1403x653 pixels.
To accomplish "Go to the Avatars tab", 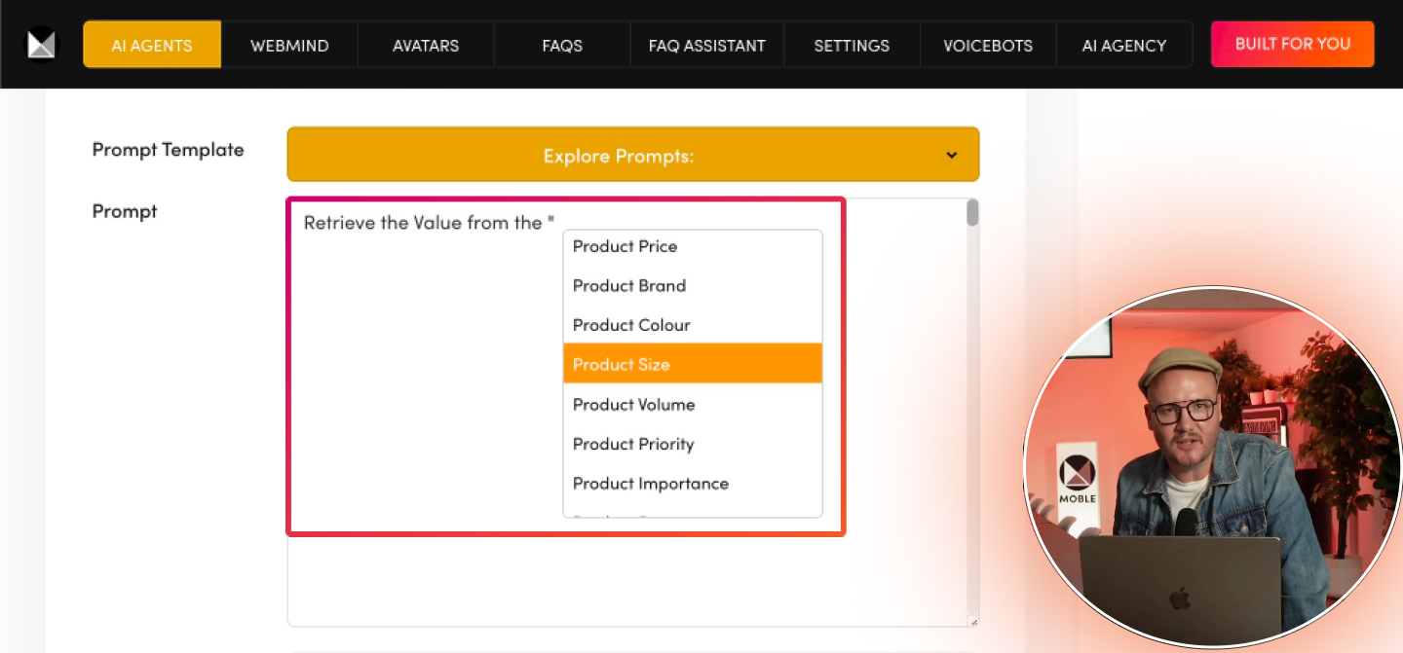I will point(426,46).
